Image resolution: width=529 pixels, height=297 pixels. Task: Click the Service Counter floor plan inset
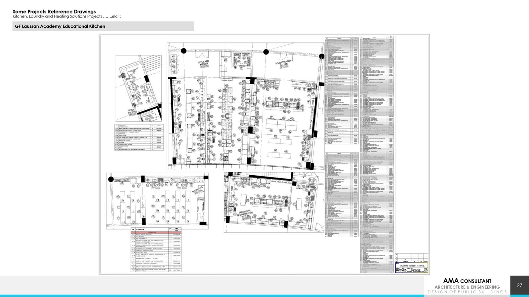point(139,88)
